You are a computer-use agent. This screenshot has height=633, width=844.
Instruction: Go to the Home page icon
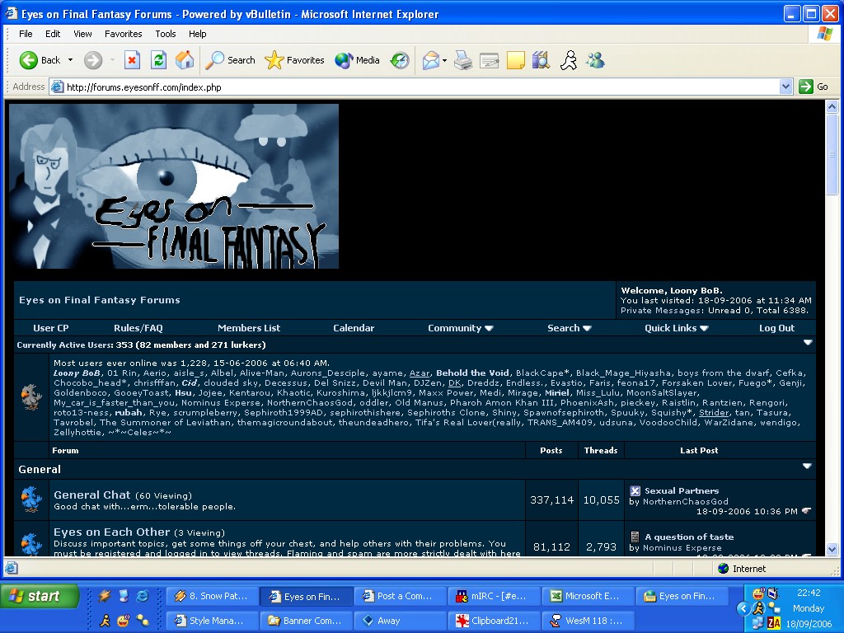click(x=185, y=60)
